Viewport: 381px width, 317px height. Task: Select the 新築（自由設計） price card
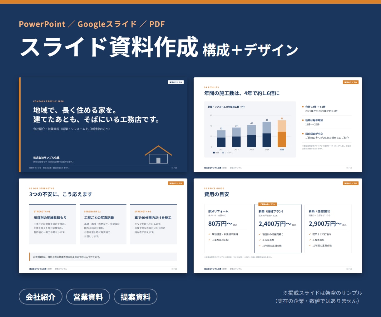(328, 229)
